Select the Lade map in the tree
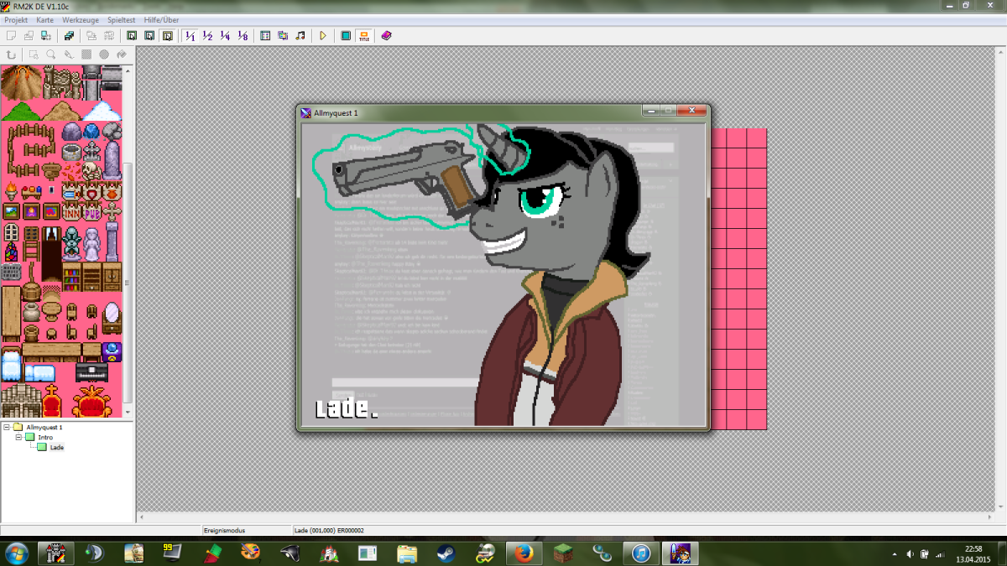 pos(57,447)
